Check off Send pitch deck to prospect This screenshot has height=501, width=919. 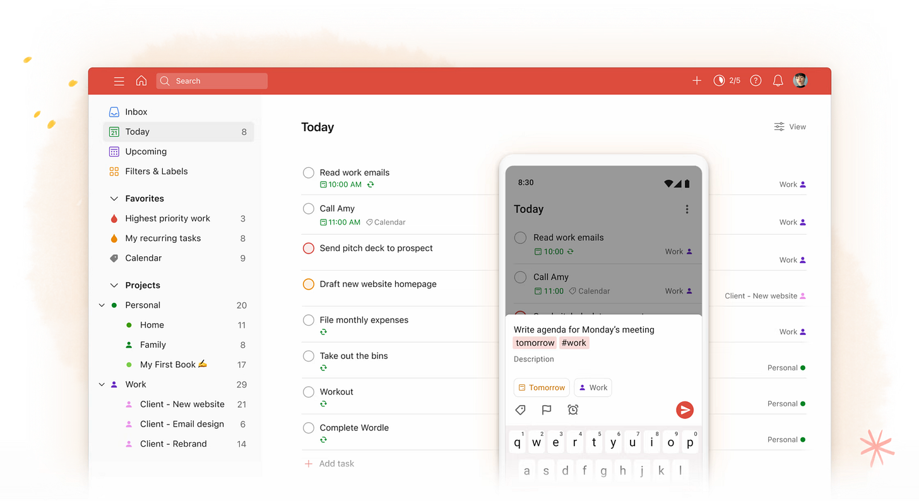coord(309,249)
